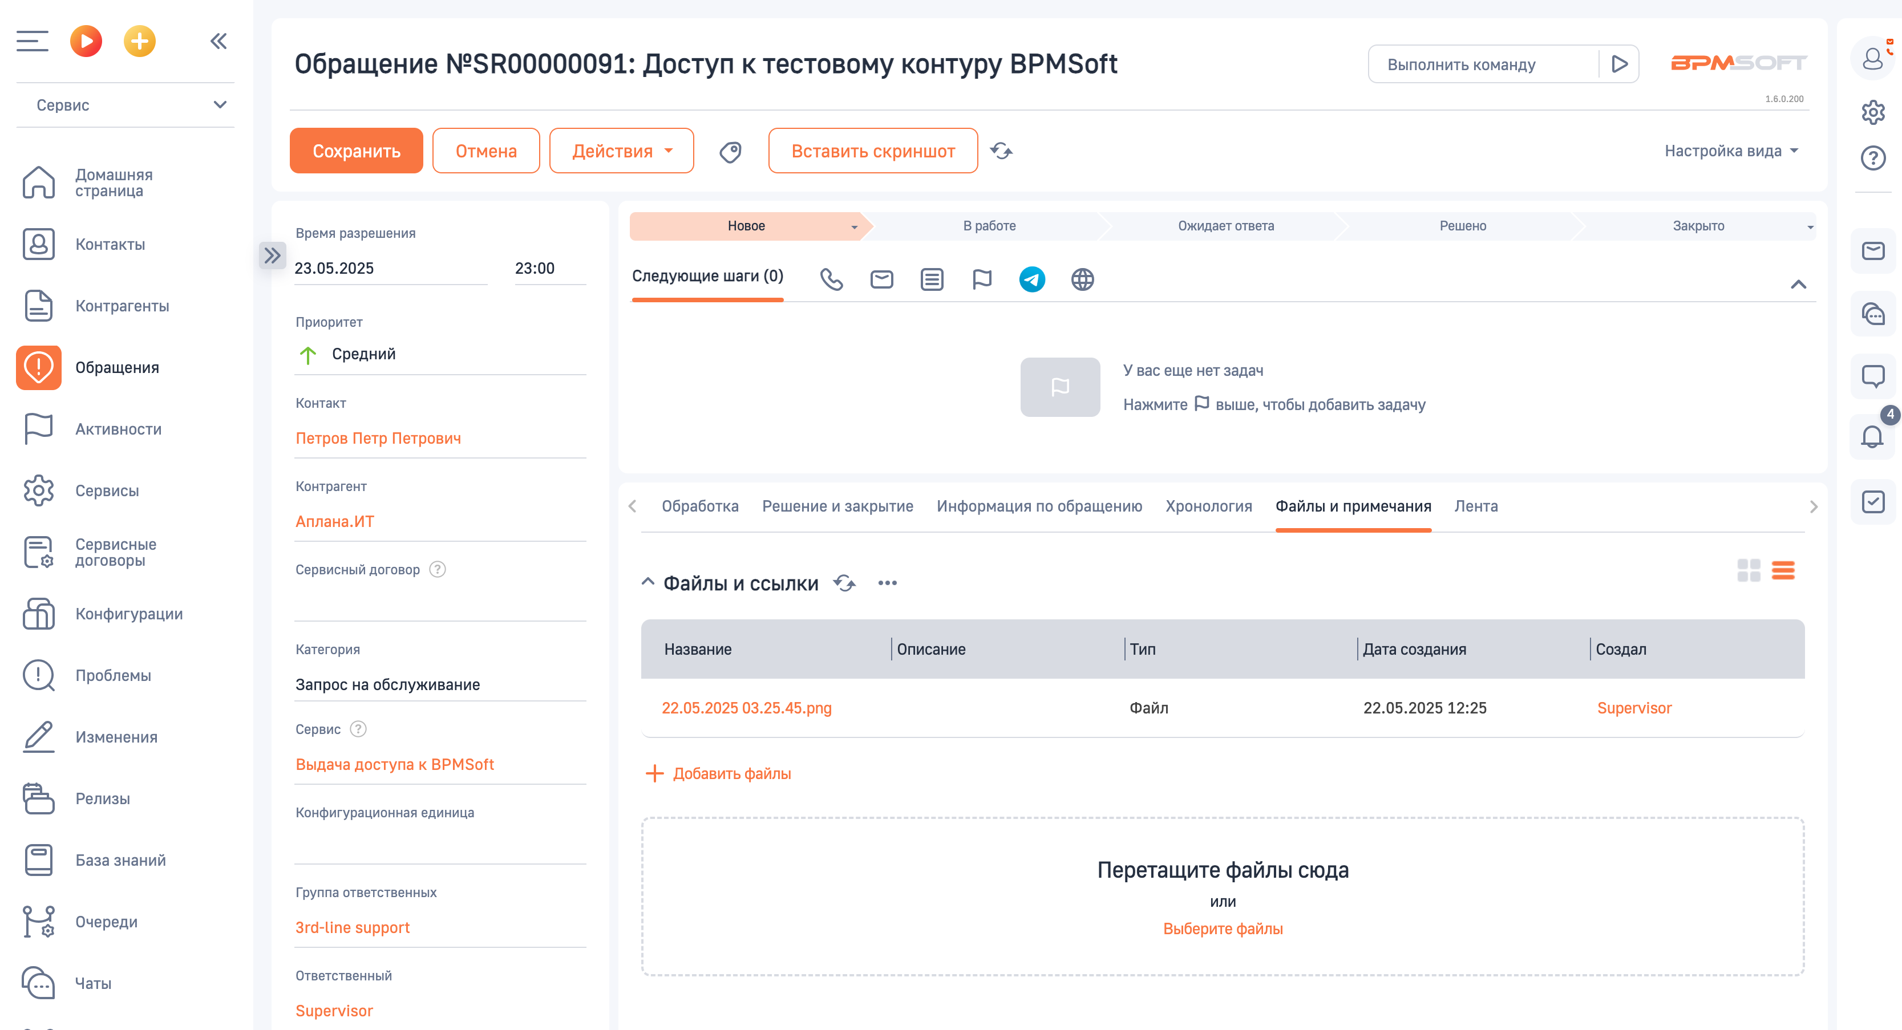Image resolution: width=1902 pixels, height=1030 pixels.
Task: Collapse the Следующие шаги panel
Action: pyautogui.click(x=1799, y=284)
